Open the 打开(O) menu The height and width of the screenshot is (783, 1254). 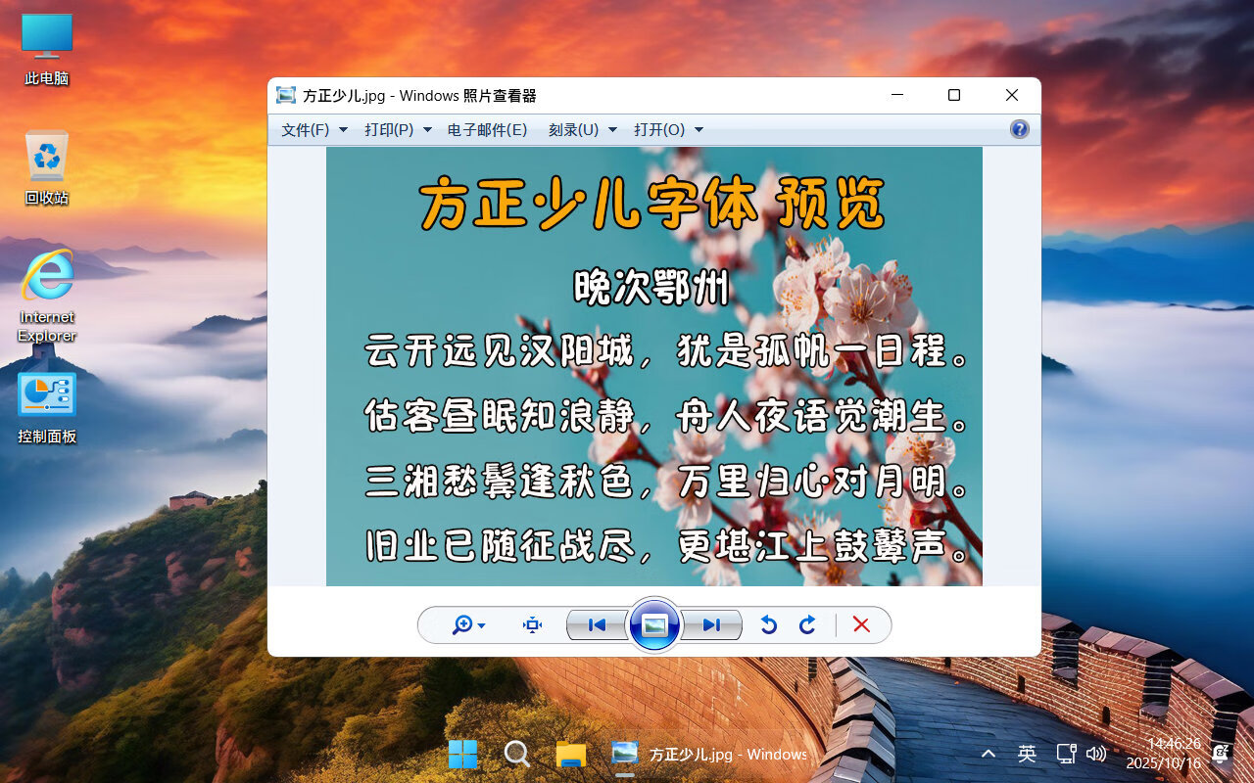click(668, 130)
